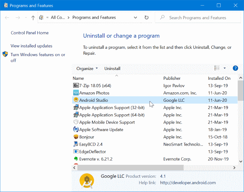The image size is (244, 192).
Task: Click the EdgeDeflector icon
Action: click(76, 151)
